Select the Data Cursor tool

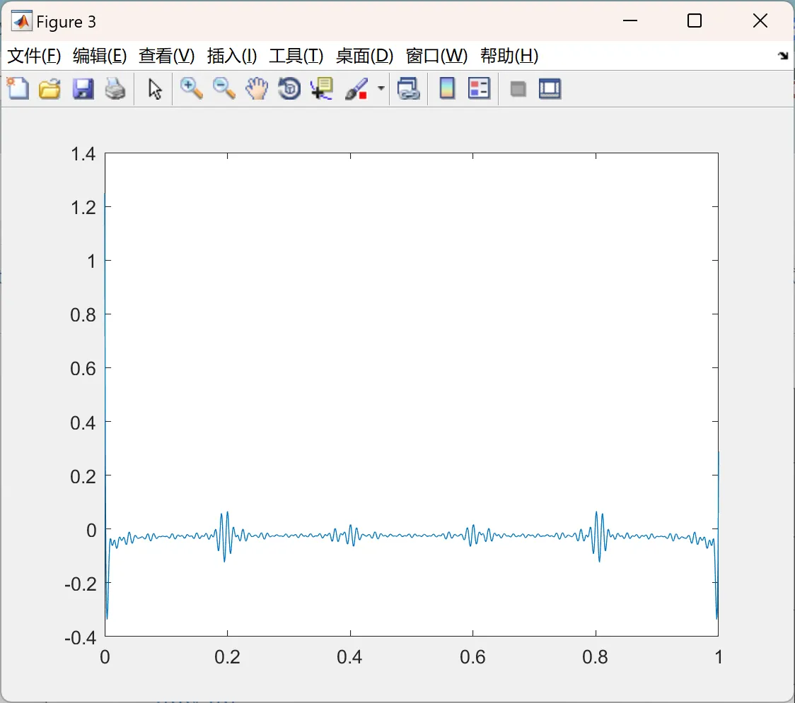pyautogui.click(x=322, y=88)
